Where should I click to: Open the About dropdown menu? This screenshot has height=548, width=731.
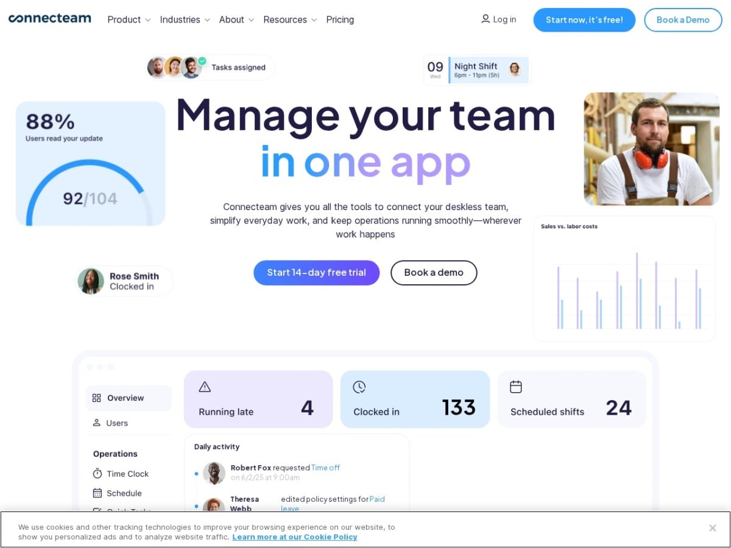(237, 19)
